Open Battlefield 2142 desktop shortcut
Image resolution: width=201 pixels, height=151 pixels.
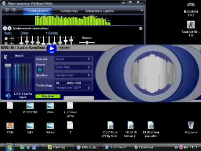coord(191,9)
